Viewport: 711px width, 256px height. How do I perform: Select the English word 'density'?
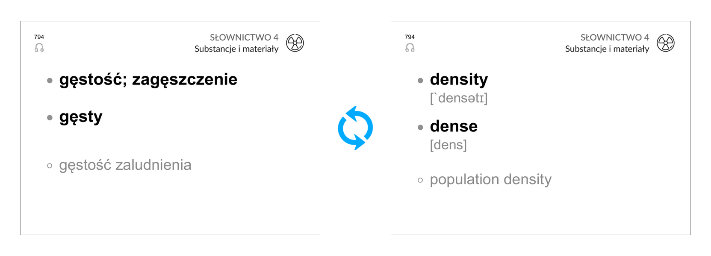coord(459,80)
